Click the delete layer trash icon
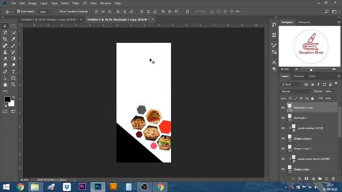This screenshot has height=192, width=342. (x=333, y=179)
